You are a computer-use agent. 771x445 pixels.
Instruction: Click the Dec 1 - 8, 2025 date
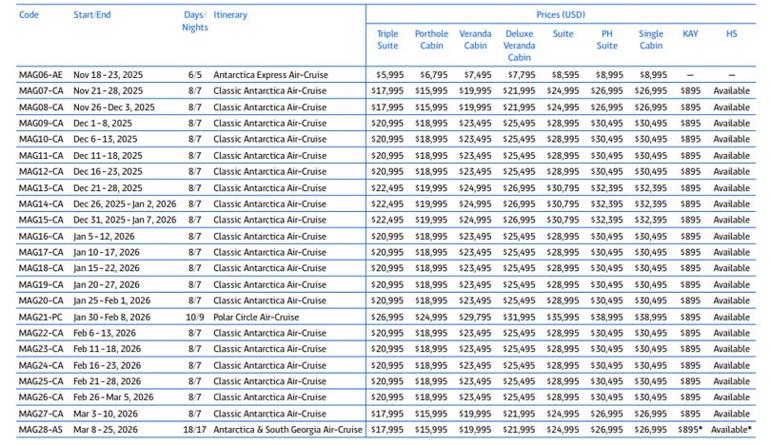pyautogui.click(x=103, y=124)
